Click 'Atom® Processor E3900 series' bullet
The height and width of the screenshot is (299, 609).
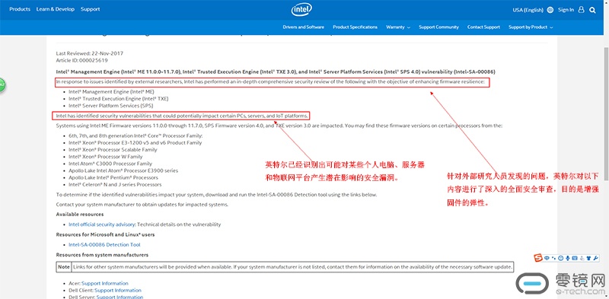[x=123, y=170]
